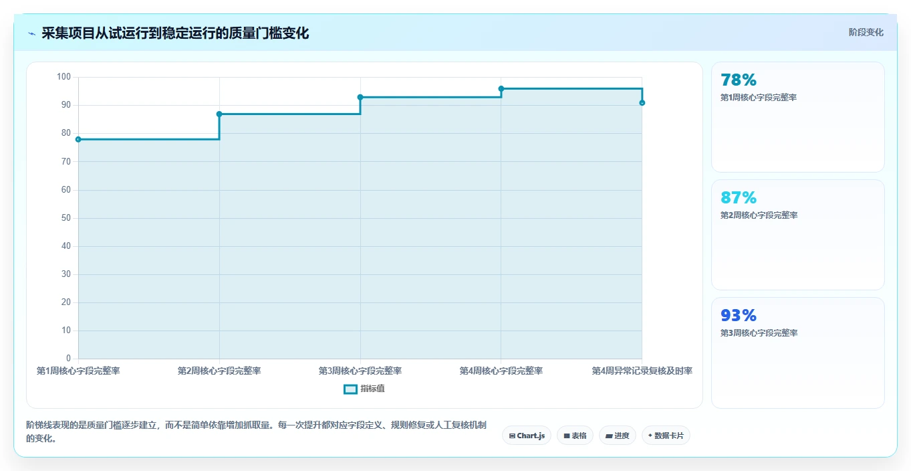
Task: Click the 进度 tag icon
Action: 609,436
